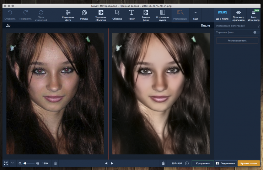Click the 397×491 dimensions text
The width and height of the screenshot is (263, 170).
pyautogui.click(x=177, y=163)
